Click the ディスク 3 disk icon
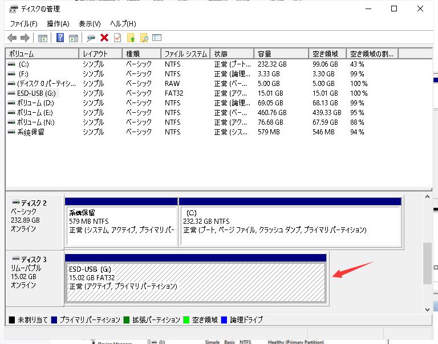 (x=16, y=259)
